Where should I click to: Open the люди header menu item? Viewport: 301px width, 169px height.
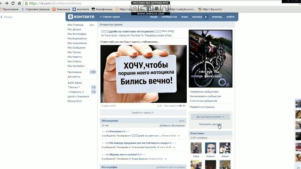(x=154, y=17)
